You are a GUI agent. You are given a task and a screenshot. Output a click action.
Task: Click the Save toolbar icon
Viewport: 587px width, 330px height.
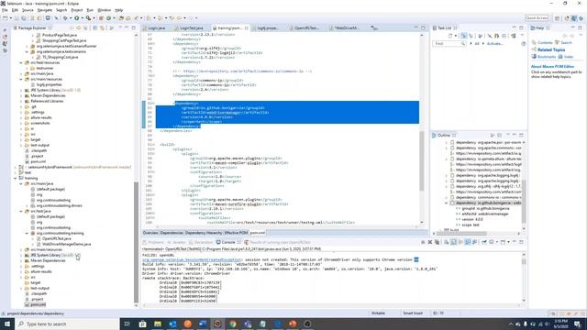(17, 18)
